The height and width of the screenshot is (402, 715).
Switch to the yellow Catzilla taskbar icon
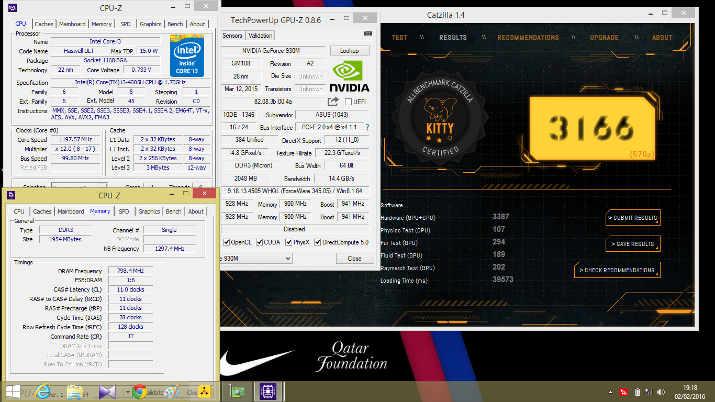tap(204, 392)
